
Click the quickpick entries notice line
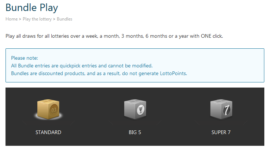point(81,66)
